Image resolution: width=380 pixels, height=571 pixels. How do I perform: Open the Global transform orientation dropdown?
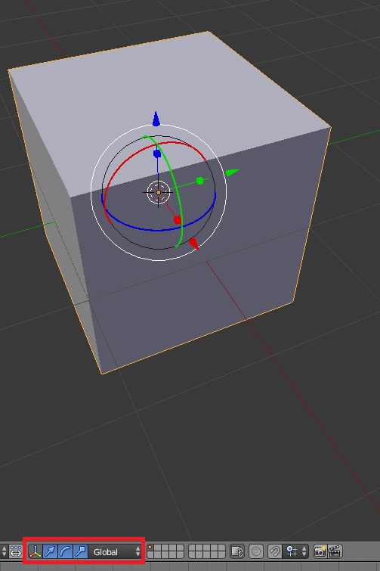pos(116,551)
